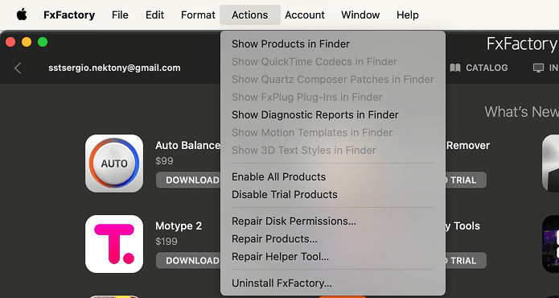Open the Auto Balance app icon
The height and width of the screenshot is (298, 559).
coord(114,163)
